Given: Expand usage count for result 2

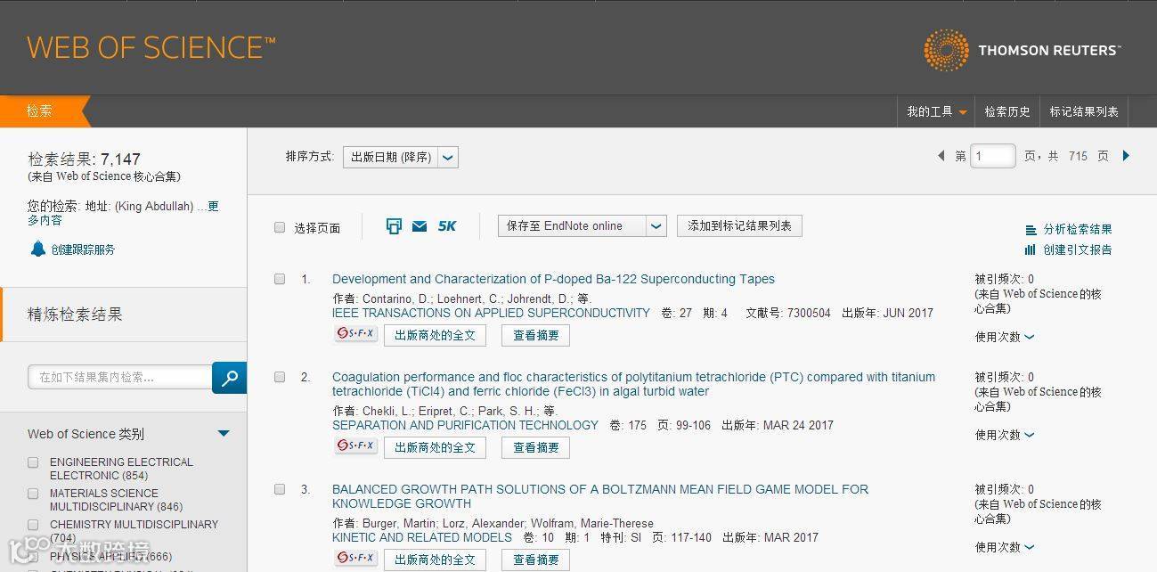Looking at the screenshot, I should (x=1005, y=435).
